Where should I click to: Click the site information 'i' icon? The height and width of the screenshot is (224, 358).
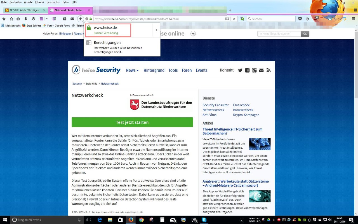click(87, 19)
